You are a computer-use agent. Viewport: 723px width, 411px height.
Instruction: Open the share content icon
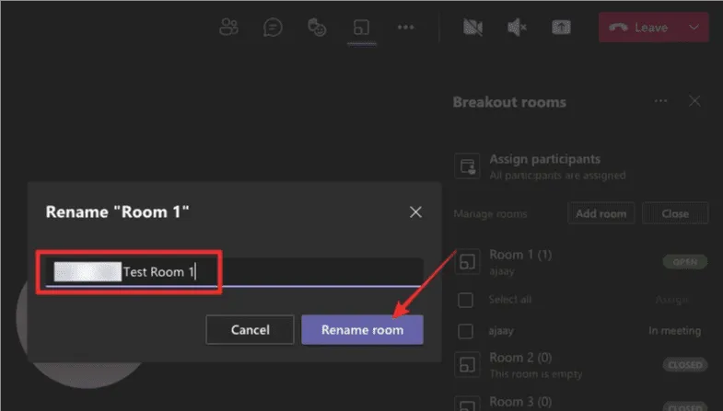(561, 28)
